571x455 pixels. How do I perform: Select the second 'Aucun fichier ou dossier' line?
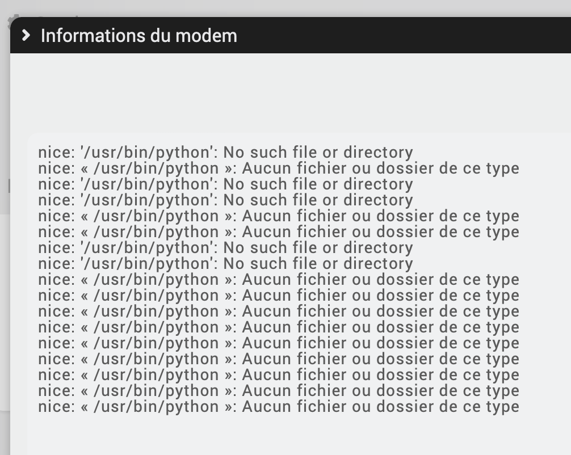(x=278, y=216)
